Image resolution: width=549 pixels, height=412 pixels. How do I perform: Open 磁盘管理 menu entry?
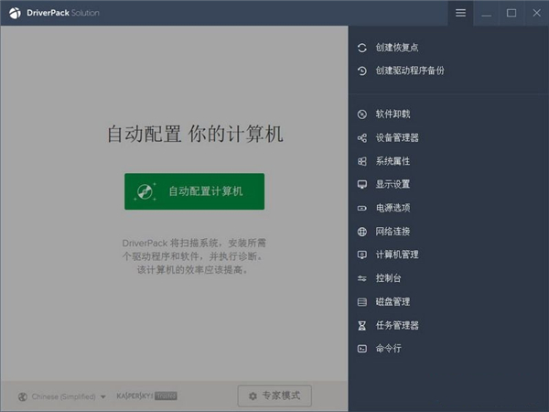tap(392, 301)
